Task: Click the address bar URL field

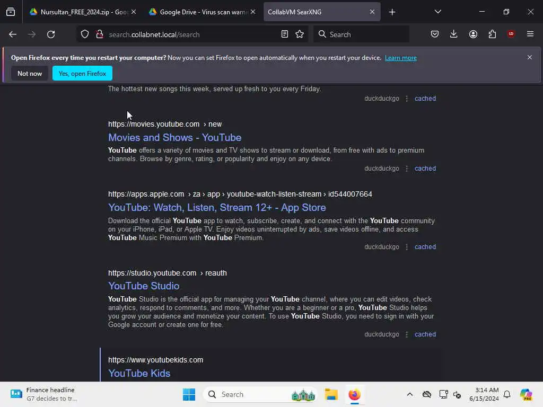Action: pyautogui.click(x=192, y=34)
